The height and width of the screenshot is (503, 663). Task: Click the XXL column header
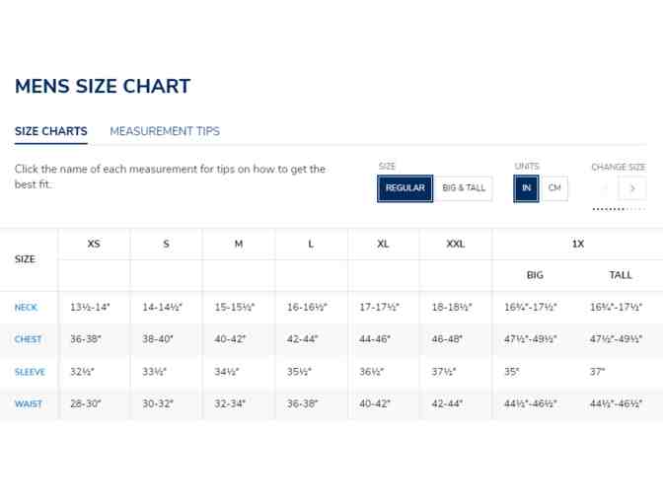(455, 244)
